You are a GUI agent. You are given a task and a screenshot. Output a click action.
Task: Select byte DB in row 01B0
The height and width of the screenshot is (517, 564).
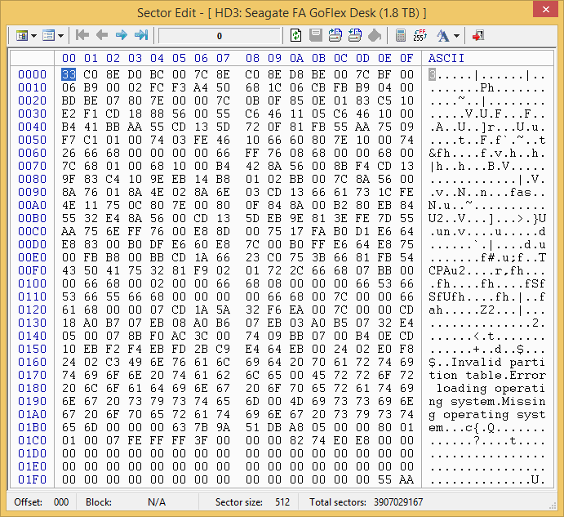pos(274,427)
